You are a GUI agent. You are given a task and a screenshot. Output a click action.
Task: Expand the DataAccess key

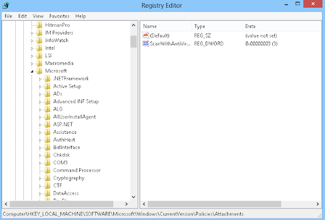click(x=40, y=194)
